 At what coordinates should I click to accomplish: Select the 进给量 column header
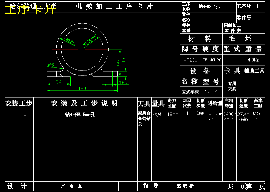[x=215, y=103]
